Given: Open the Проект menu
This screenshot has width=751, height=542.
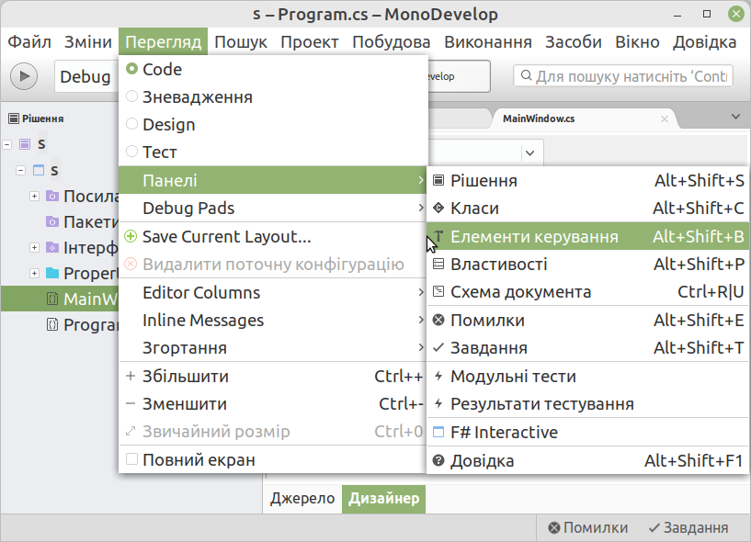Looking at the screenshot, I should pyautogui.click(x=310, y=41).
